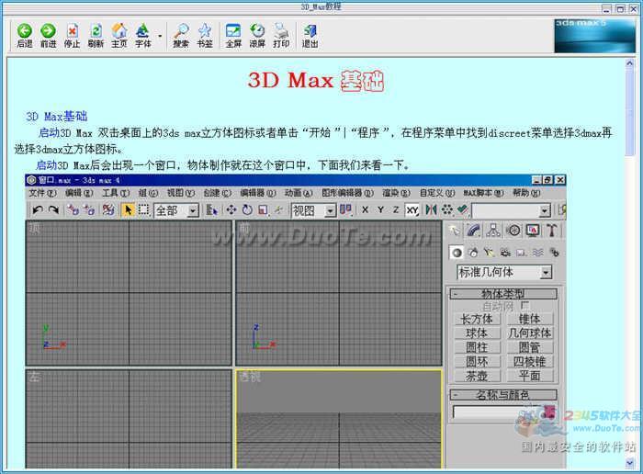Open the 帮助 menu in 3ds max

pos(526,193)
